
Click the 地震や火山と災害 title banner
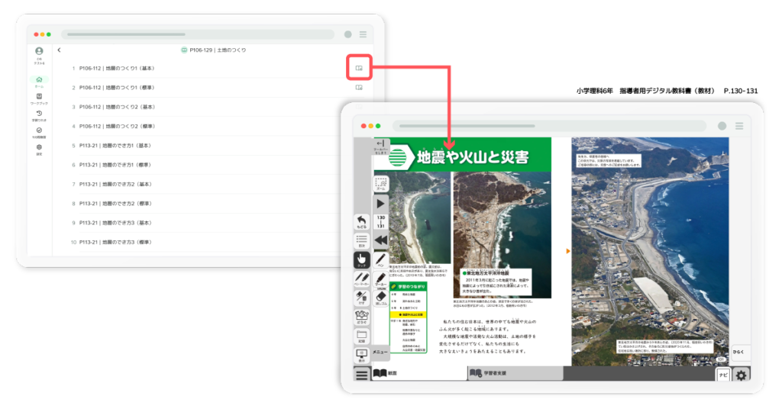pyautogui.click(x=463, y=156)
